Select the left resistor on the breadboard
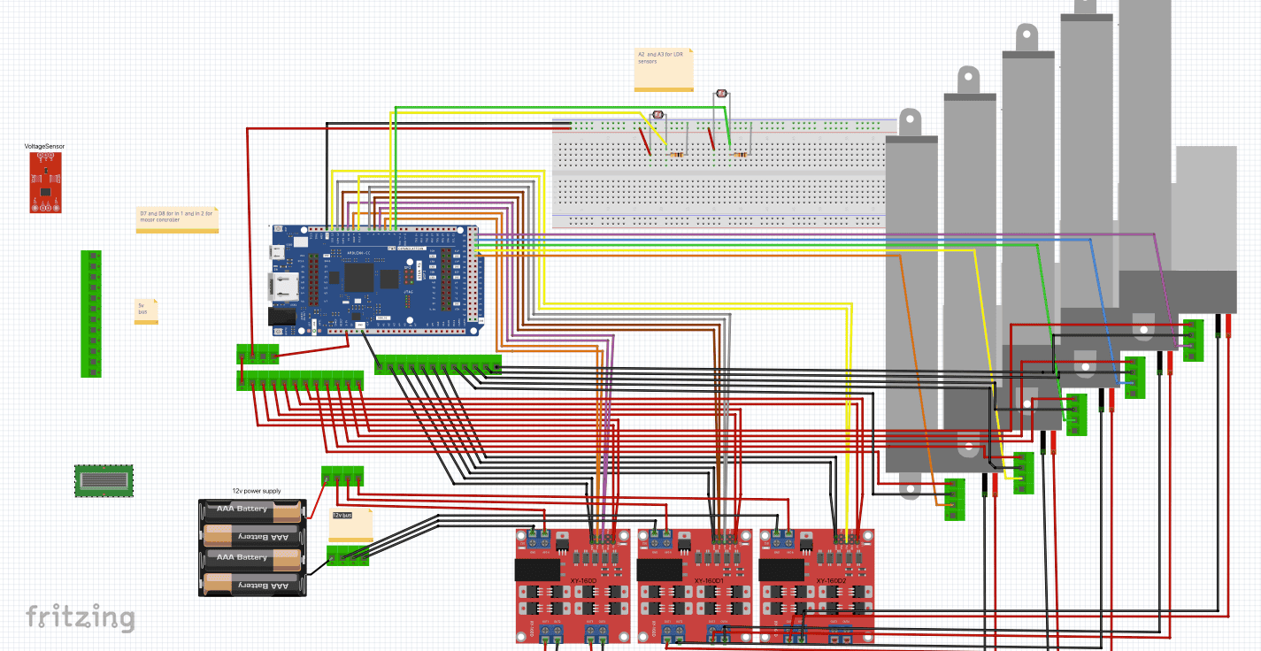The width and height of the screenshot is (1261, 651). [x=677, y=155]
